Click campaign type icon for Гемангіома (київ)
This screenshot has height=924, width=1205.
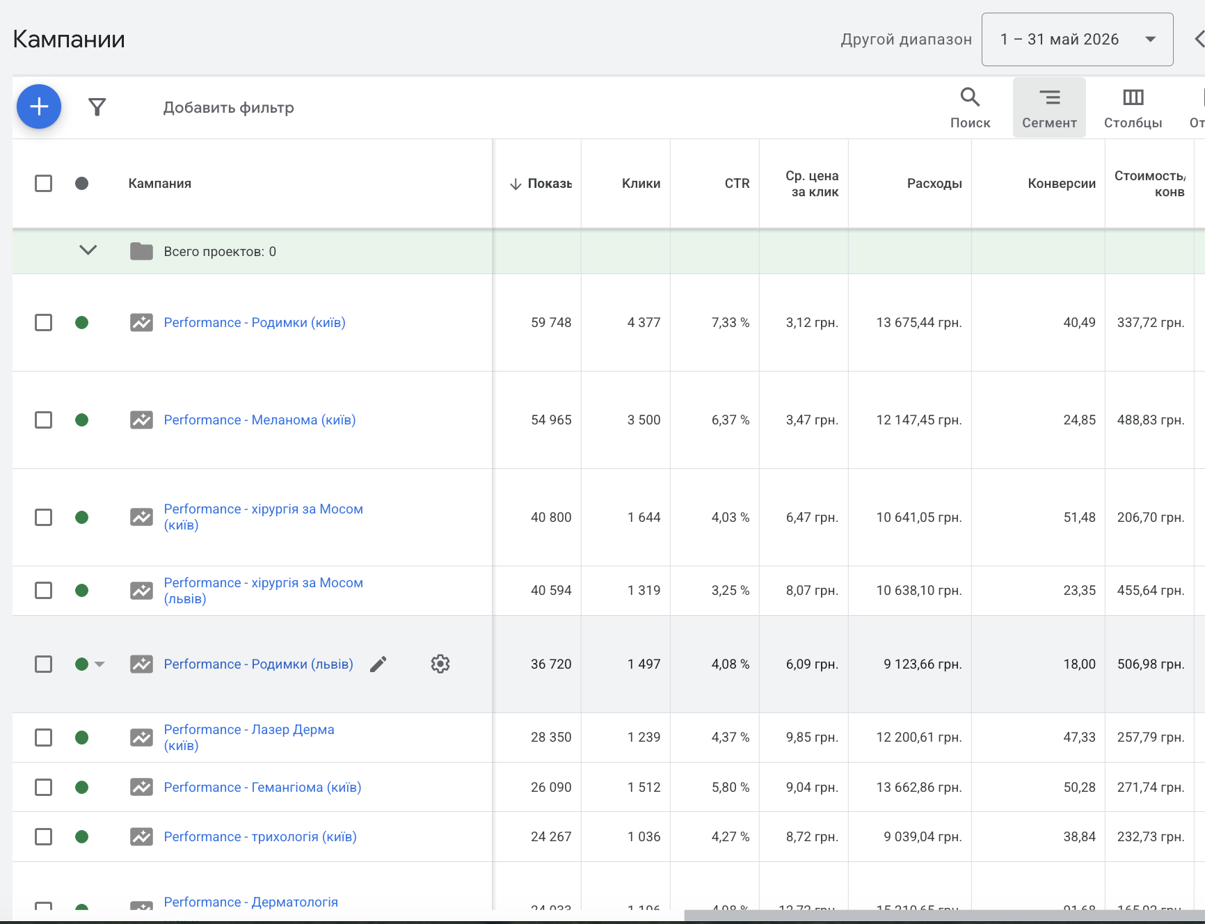click(141, 788)
